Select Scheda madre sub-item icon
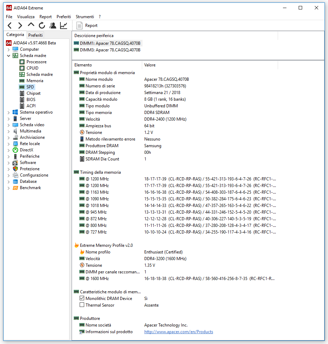This screenshot has width=328, height=344. point(22,74)
